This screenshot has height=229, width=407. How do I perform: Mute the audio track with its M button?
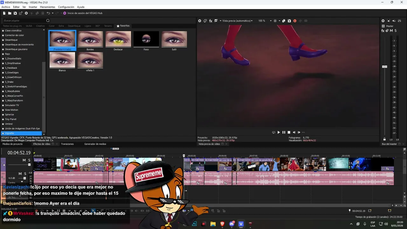point(20,174)
